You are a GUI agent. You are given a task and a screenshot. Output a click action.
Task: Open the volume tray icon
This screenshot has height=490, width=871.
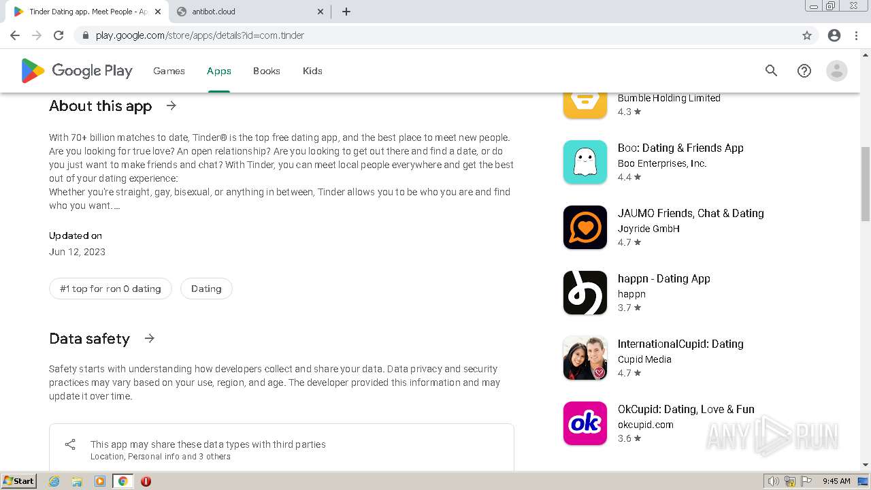click(x=773, y=481)
